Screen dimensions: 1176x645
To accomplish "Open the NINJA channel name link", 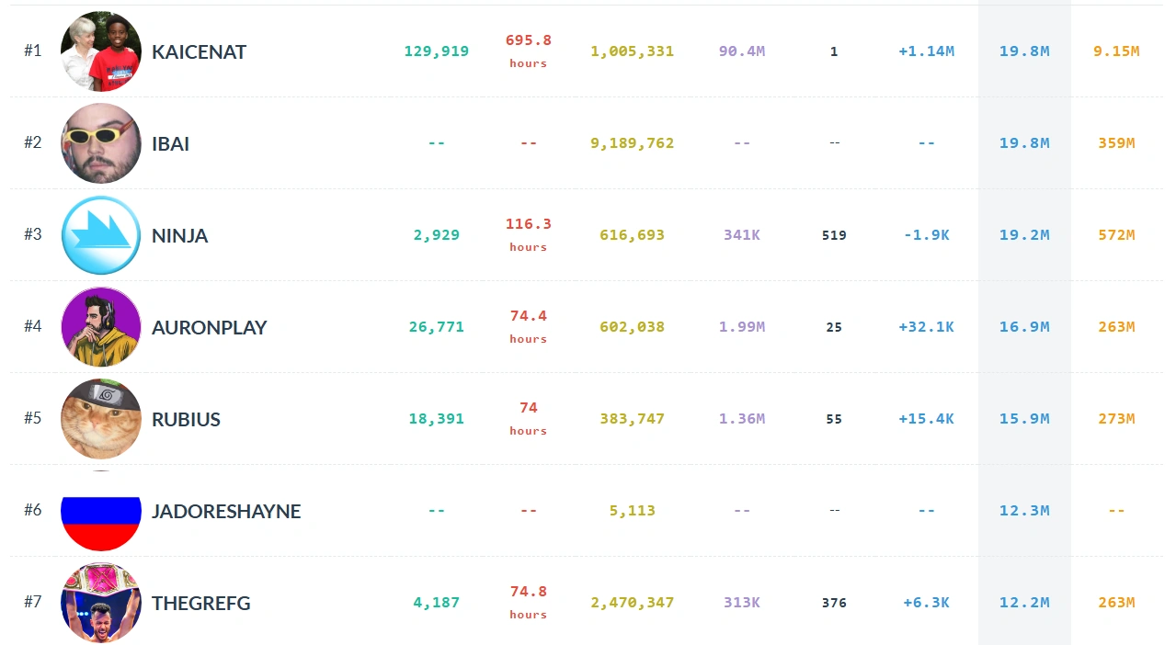I will click(x=179, y=235).
